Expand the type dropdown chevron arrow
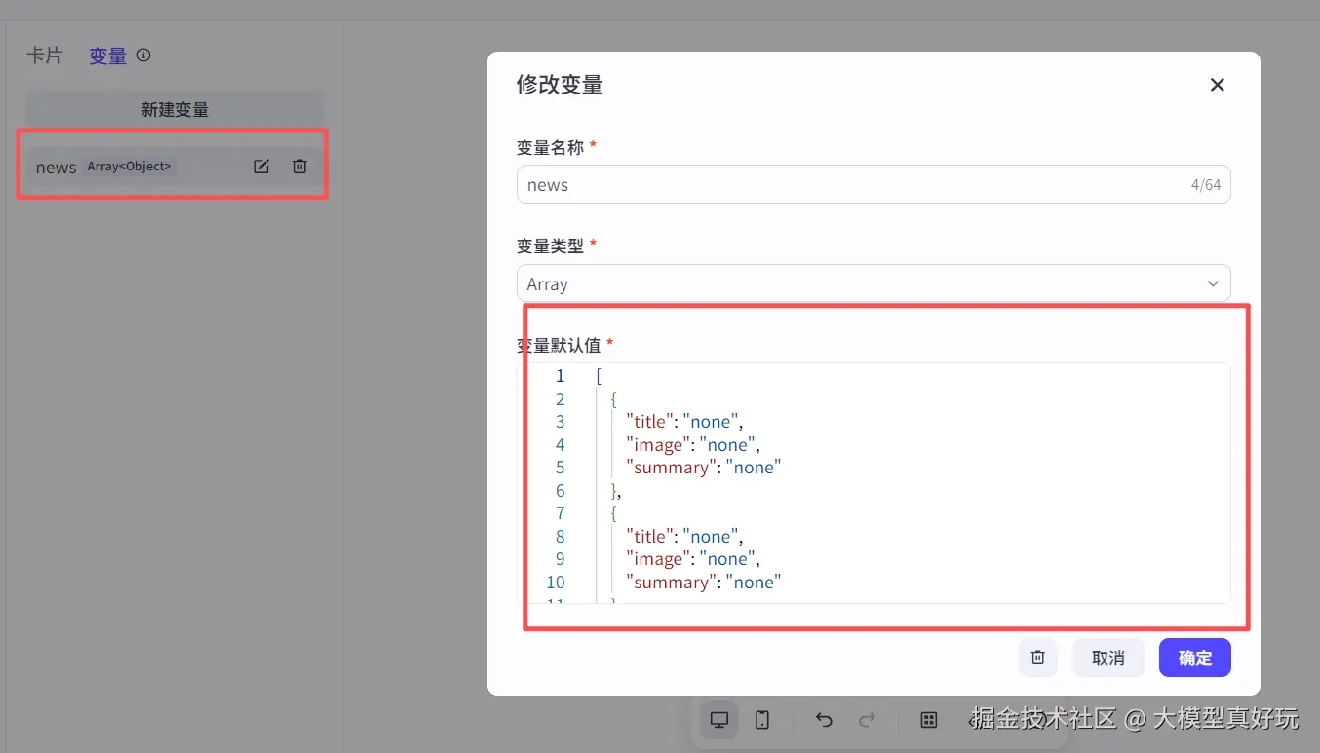This screenshot has width=1320, height=753. [x=1213, y=283]
